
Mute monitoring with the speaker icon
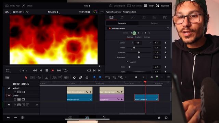(152, 77)
